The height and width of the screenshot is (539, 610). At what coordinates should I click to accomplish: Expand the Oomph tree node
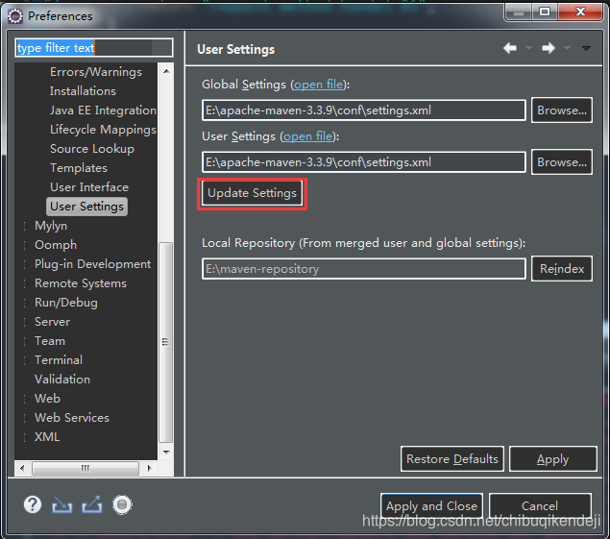[x=26, y=245]
